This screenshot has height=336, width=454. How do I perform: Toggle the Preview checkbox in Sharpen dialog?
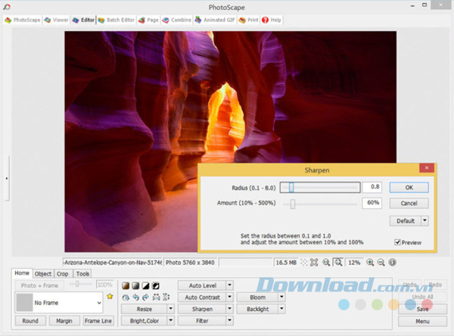coord(397,242)
